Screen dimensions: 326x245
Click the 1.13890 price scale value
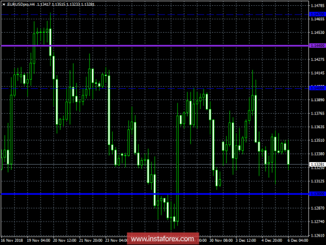pyautogui.click(x=318, y=100)
